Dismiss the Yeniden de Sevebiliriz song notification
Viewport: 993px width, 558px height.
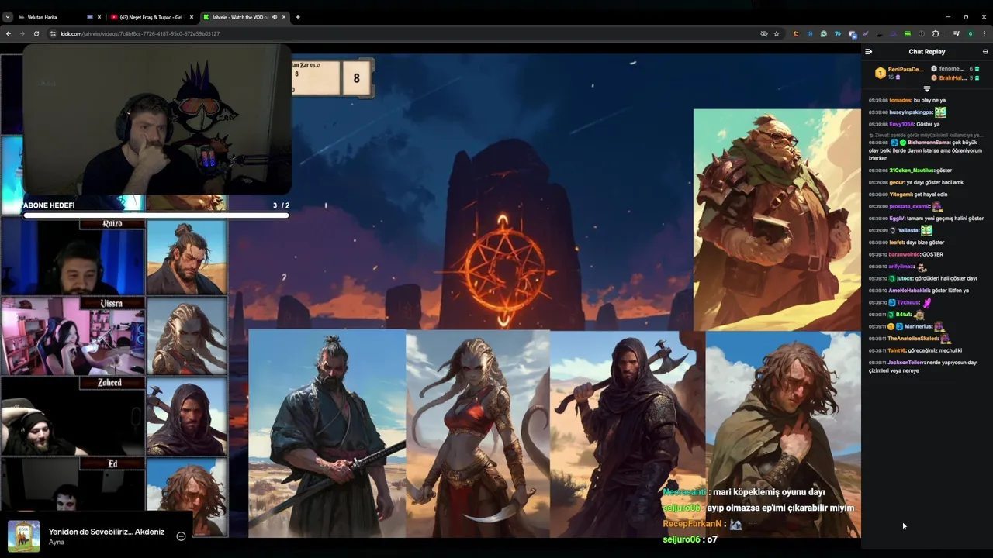181,536
